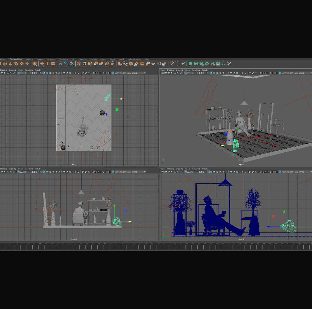Create a polygon plane from the shelf
This screenshot has width=312, height=309.
tap(21, 64)
